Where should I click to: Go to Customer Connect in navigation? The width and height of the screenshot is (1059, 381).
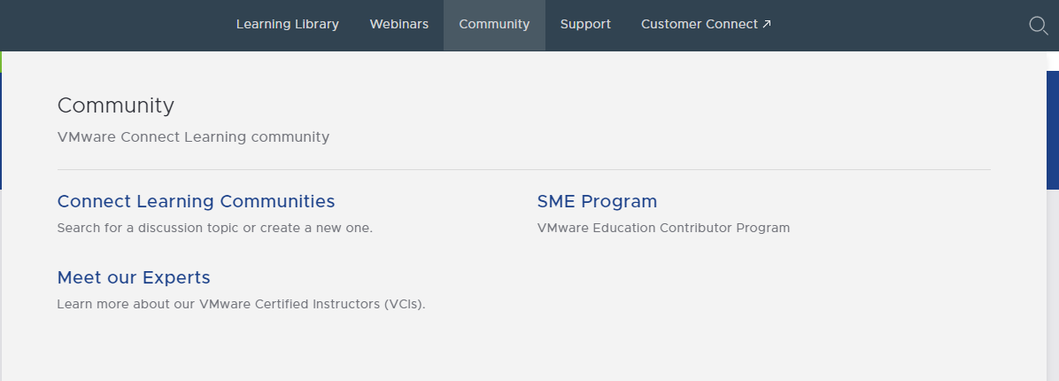click(700, 24)
